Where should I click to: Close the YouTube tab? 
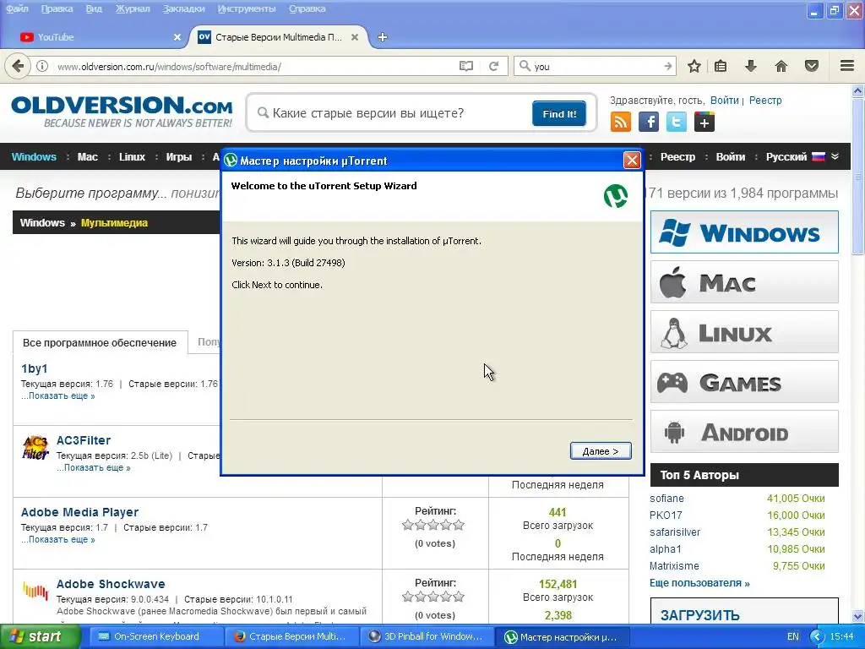pyautogui.click(x=177, y=37)
